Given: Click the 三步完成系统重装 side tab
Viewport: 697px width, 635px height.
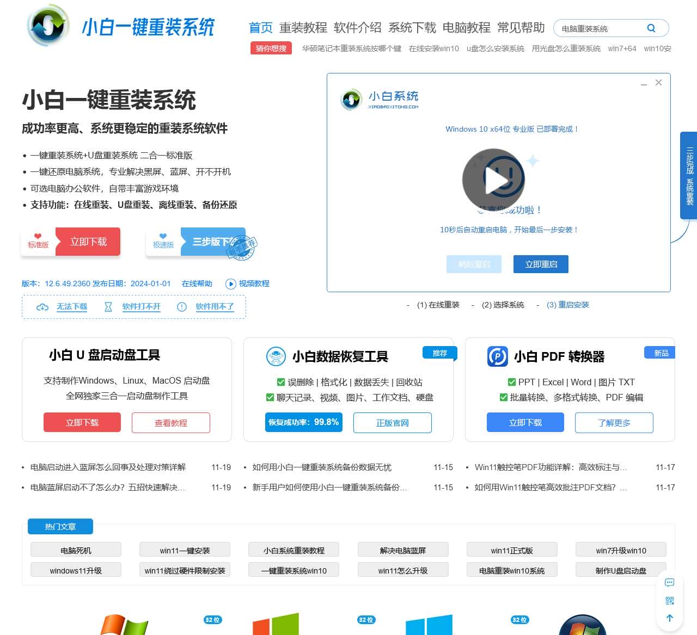Looking at the screenshot, I should click(689, 175).
